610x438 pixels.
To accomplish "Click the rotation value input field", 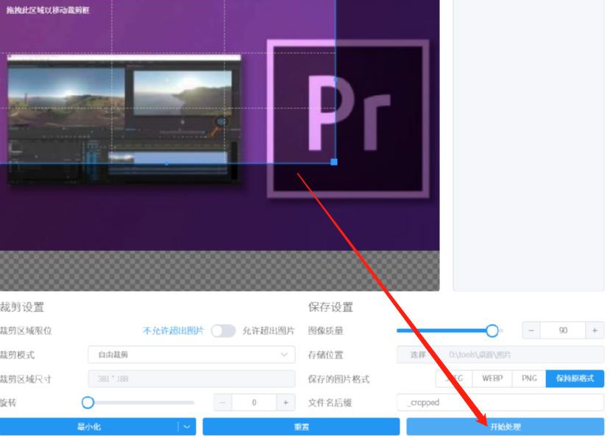I will (x=255, y=403).
